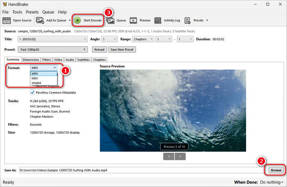Click the Preview 2 of 10 label
The height and width of the screenshot is (187, 287).
[x=174, y=146]
